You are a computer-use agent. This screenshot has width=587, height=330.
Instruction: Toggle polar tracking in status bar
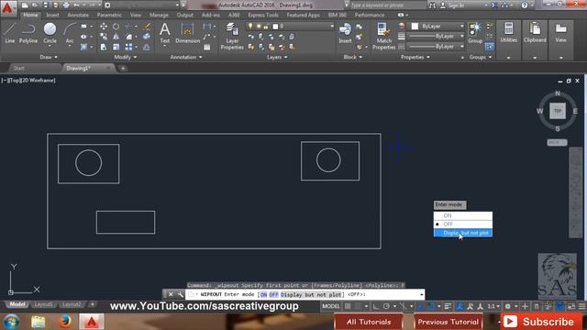click(x=386, y=306)
